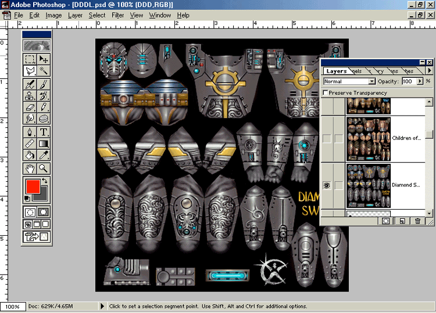The image size is (436, 313).
Task: Pick the Eyedropper tool
Action: pos(44,155)
